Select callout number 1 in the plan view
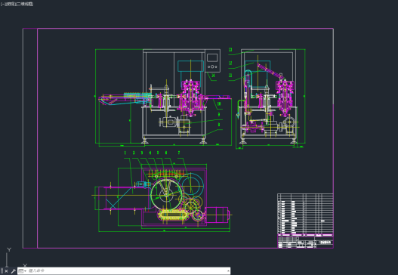This screenshot has height=275, width=398. [125, 153]
